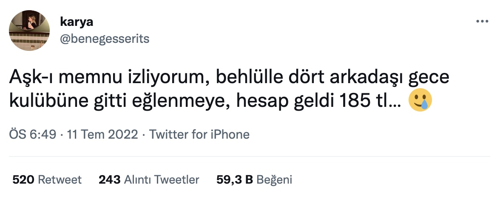The height and width of the screenshot is (201, 500).
Task: Open the karya display name profile link
Action: pos(77,22)
